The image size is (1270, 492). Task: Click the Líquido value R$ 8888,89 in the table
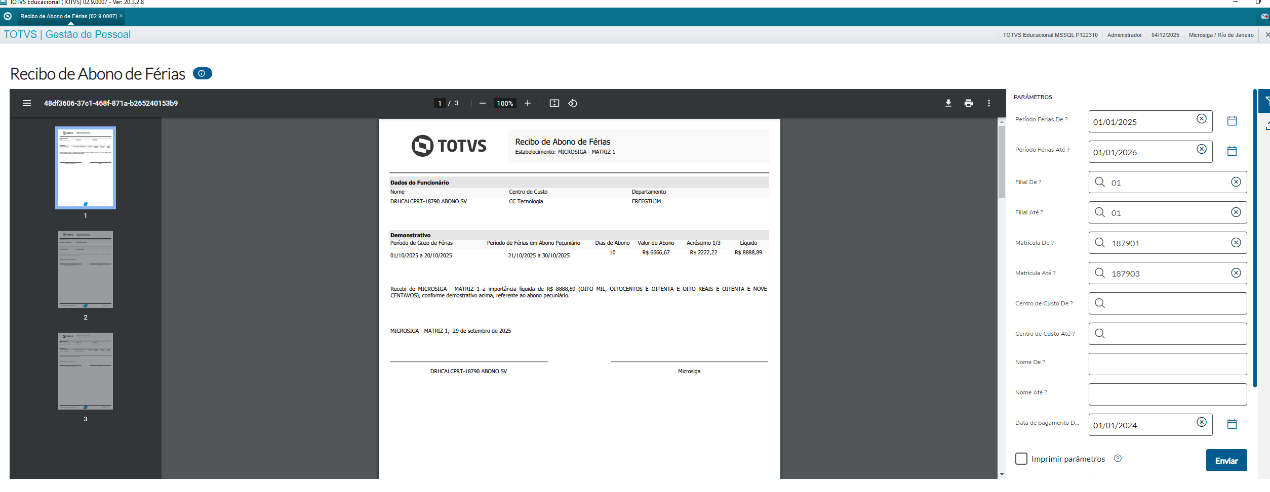748,252
